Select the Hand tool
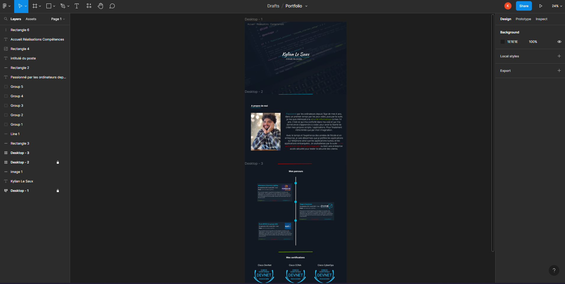Image resolution: width=565 pixels, height=284 pixels. [x=101, y=6]
